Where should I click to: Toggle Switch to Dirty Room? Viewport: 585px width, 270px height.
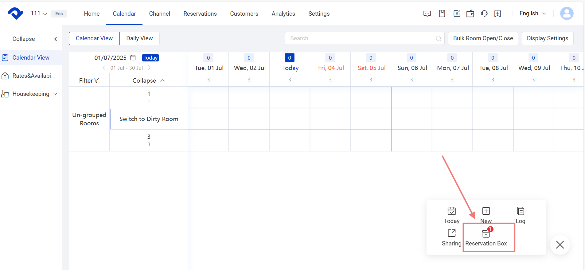click(149, 119)
